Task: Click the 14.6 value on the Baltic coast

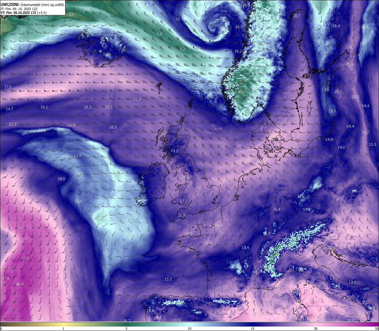Action: point(329,139)
